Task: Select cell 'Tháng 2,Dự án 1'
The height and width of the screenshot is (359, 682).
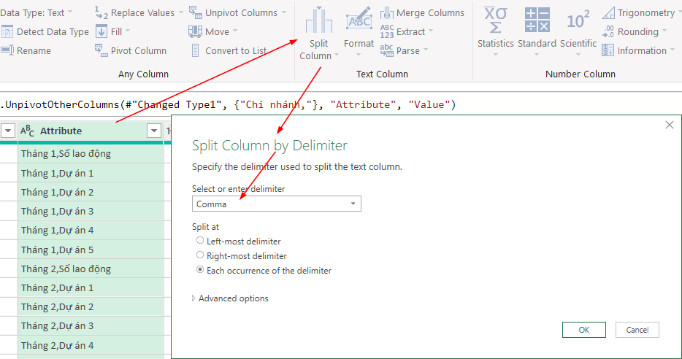Action: click(91, 287)
